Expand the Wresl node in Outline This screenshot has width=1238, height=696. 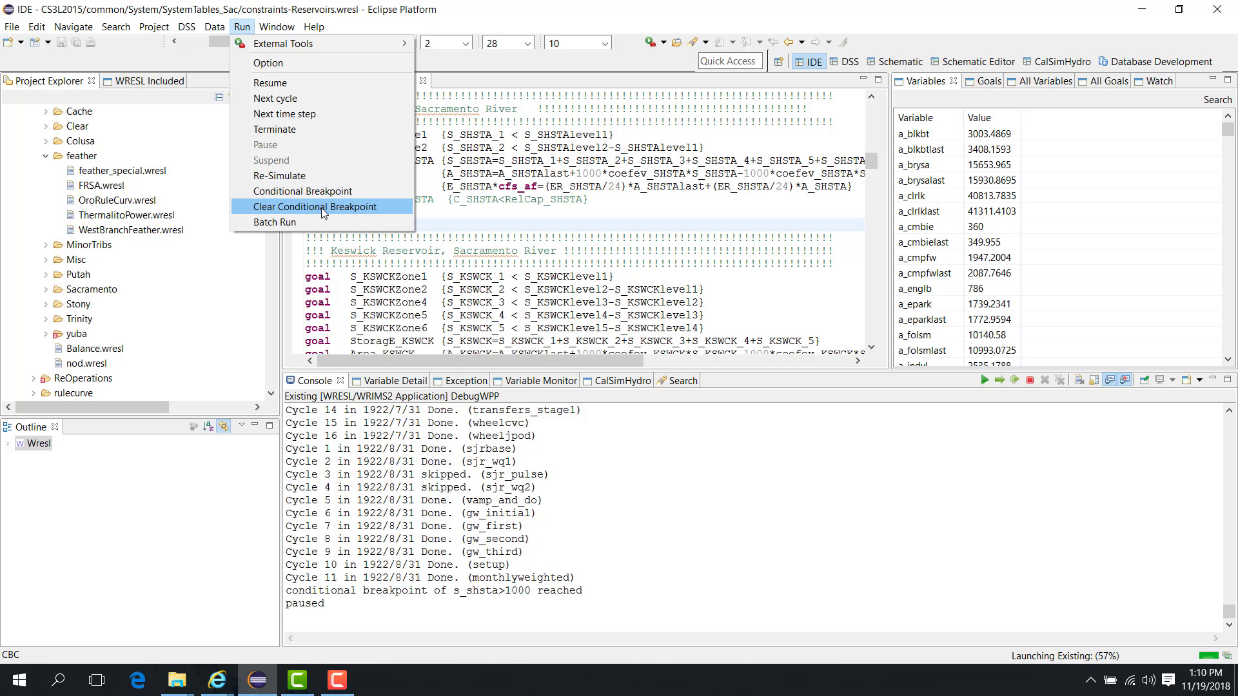tap(7, 443)
